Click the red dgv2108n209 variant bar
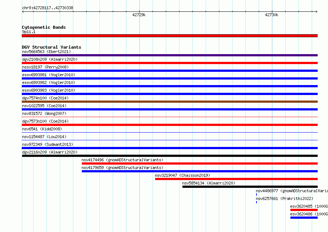The image size is (328, 232). (170, 63)
